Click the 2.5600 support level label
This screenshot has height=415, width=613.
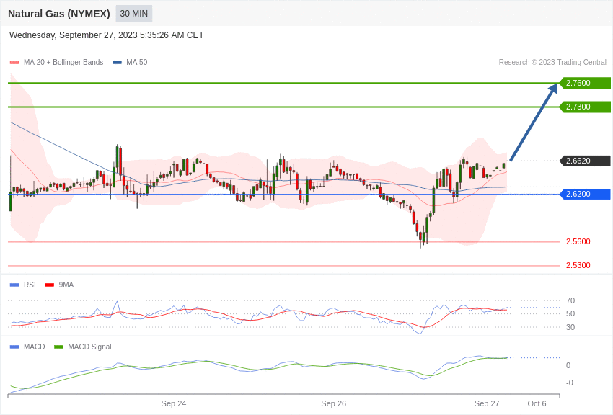[578, 241]
